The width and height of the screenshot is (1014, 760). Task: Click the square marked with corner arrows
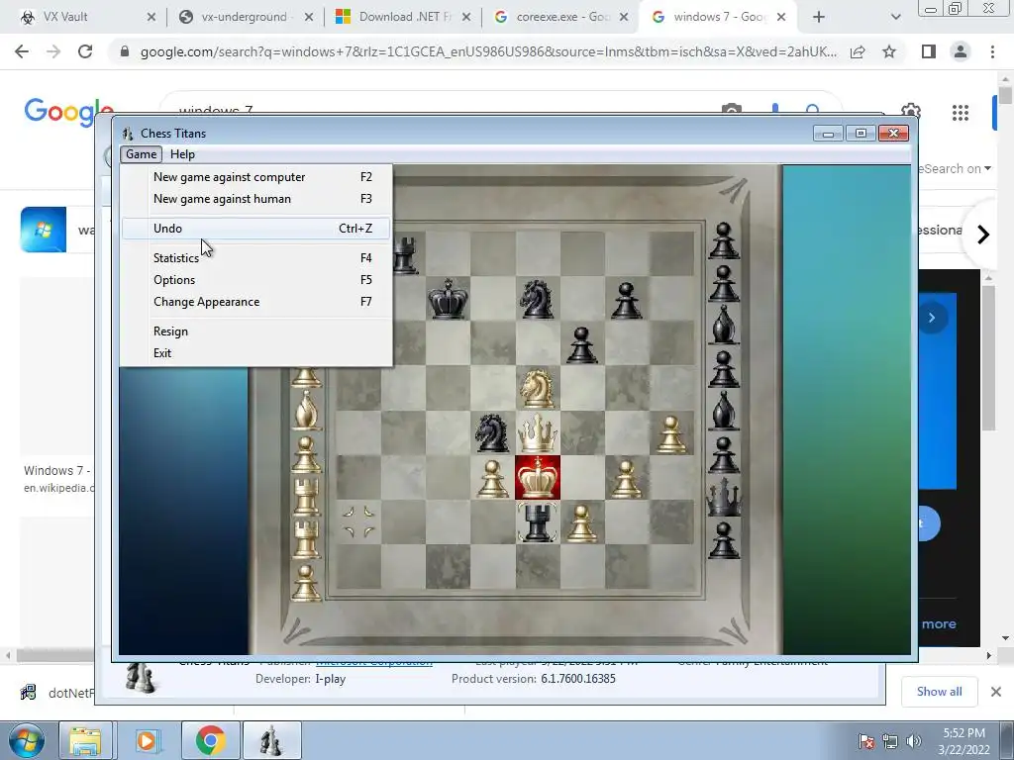(358, 522)
